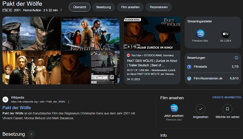Click the more images icon on DVD cover
This screenshot has height=139, width=243.
pyautogui.click(x=112, y=77)
